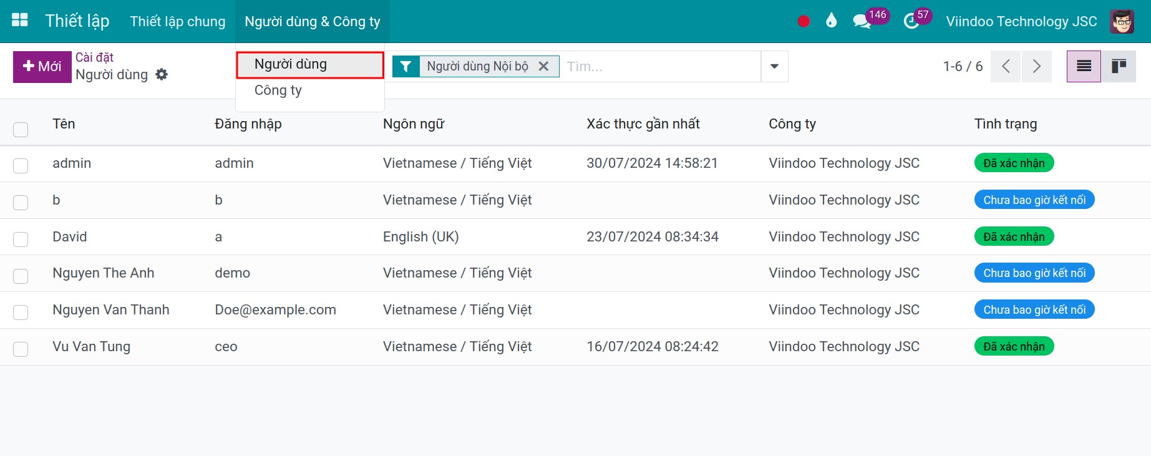Tick the checkbox for user b

21,202
